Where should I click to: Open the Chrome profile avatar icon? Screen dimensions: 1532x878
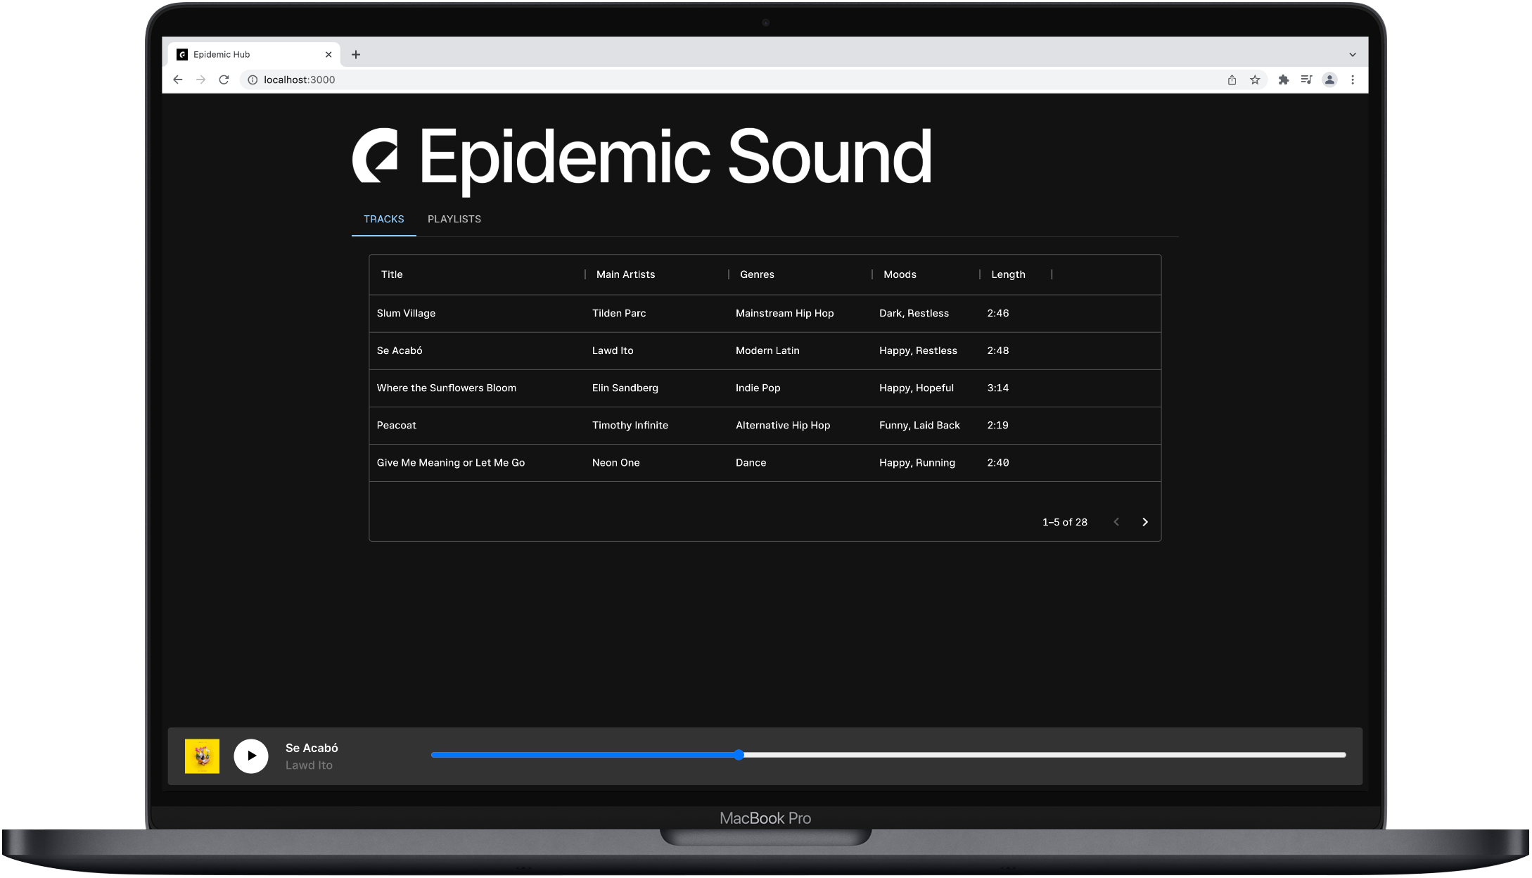1329,80
